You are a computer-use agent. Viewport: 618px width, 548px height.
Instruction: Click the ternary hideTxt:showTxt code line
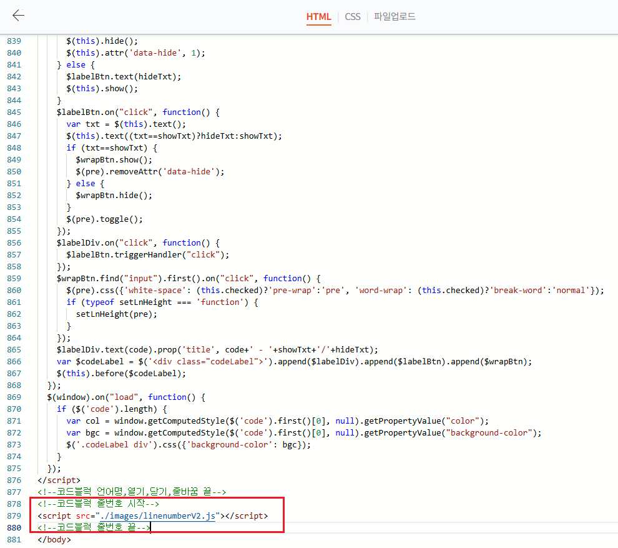click(174, 136)
